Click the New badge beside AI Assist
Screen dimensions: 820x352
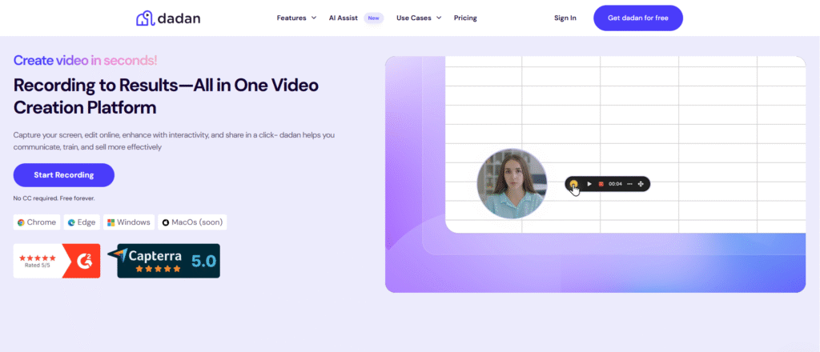[373, 18]
